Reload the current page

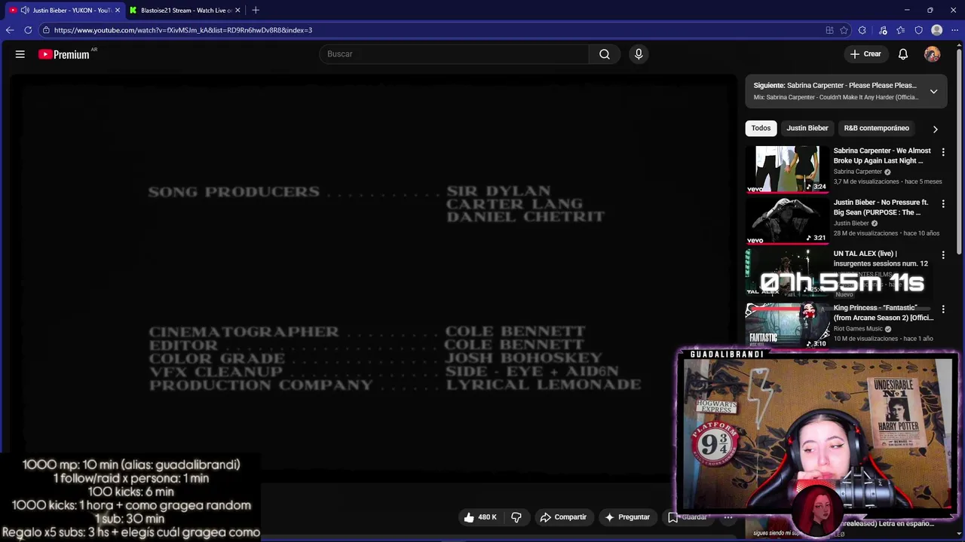pyautogui.click(x=28, y=30)
